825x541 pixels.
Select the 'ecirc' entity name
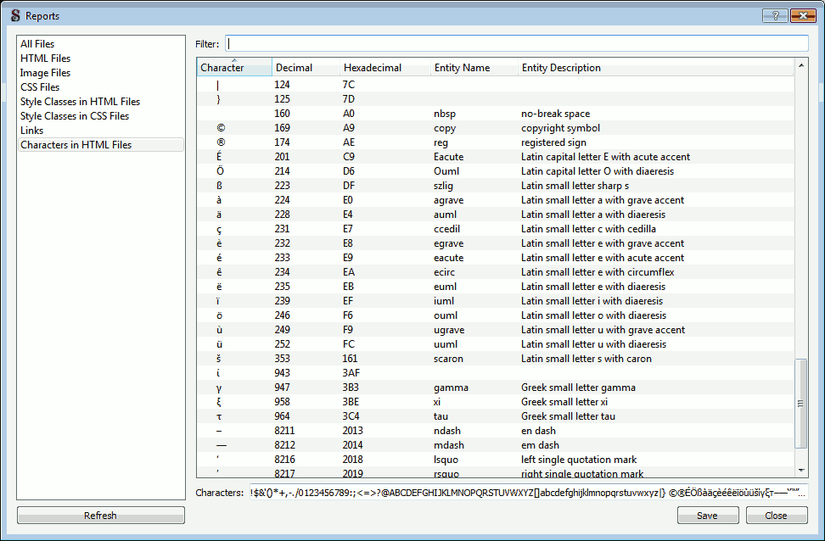pyautogui.click(x=444, y=272)
